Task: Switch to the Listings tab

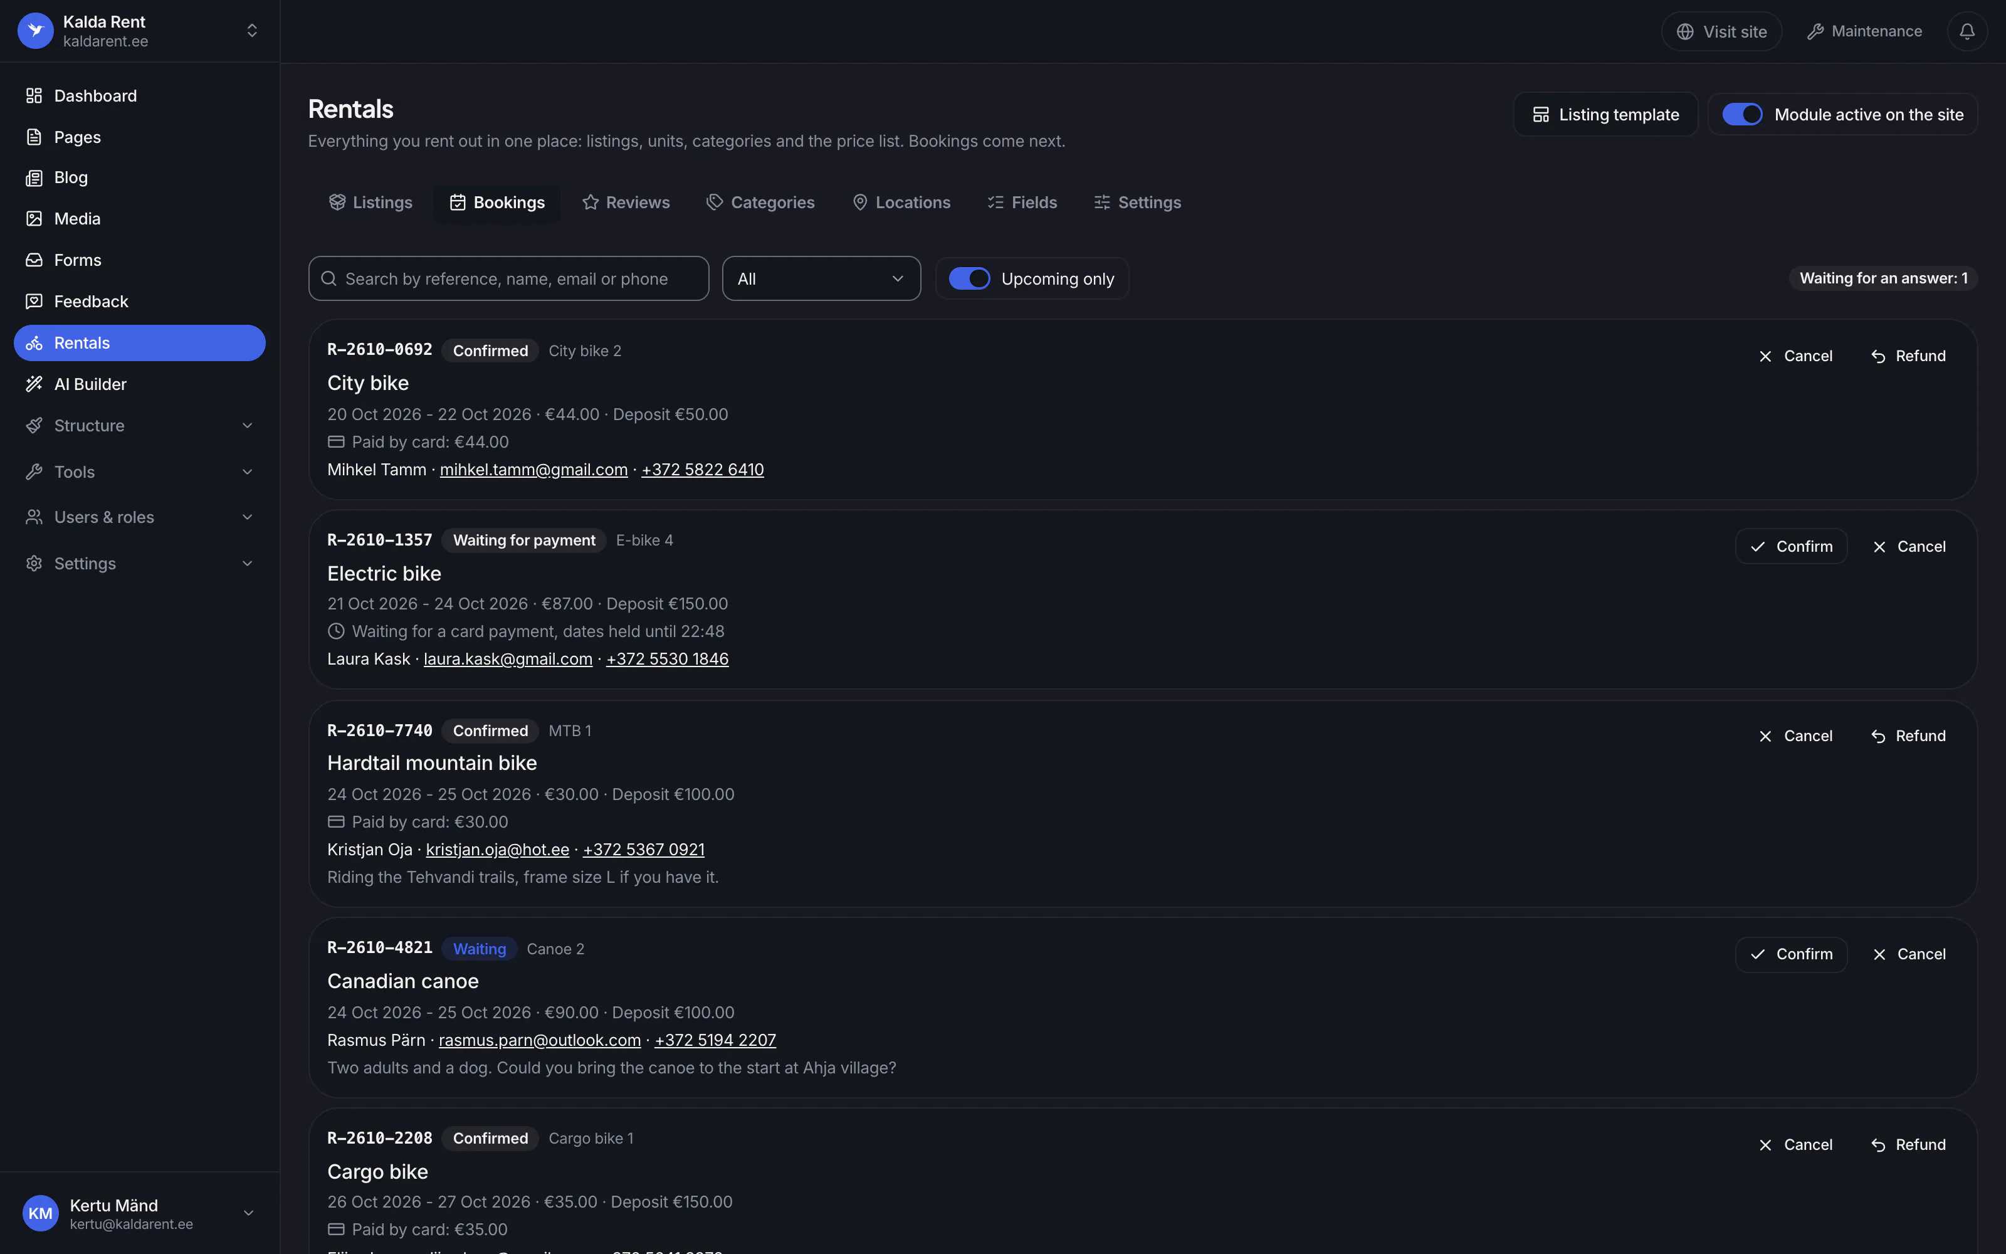Action: coord(370,203)
